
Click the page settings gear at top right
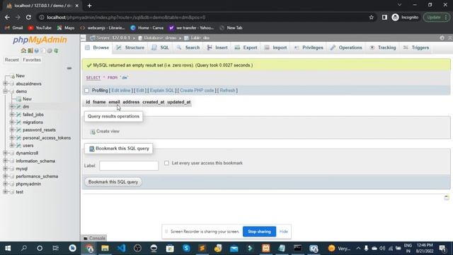(x=442, y=38)
